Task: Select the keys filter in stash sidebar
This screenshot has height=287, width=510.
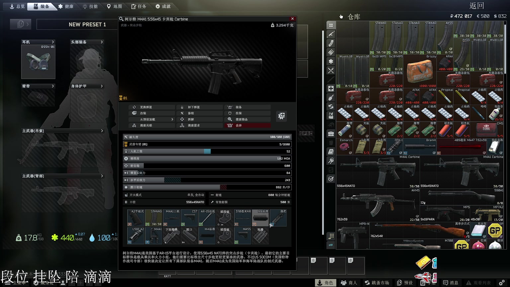Action: pyautogui.click(x=331, y=161)
